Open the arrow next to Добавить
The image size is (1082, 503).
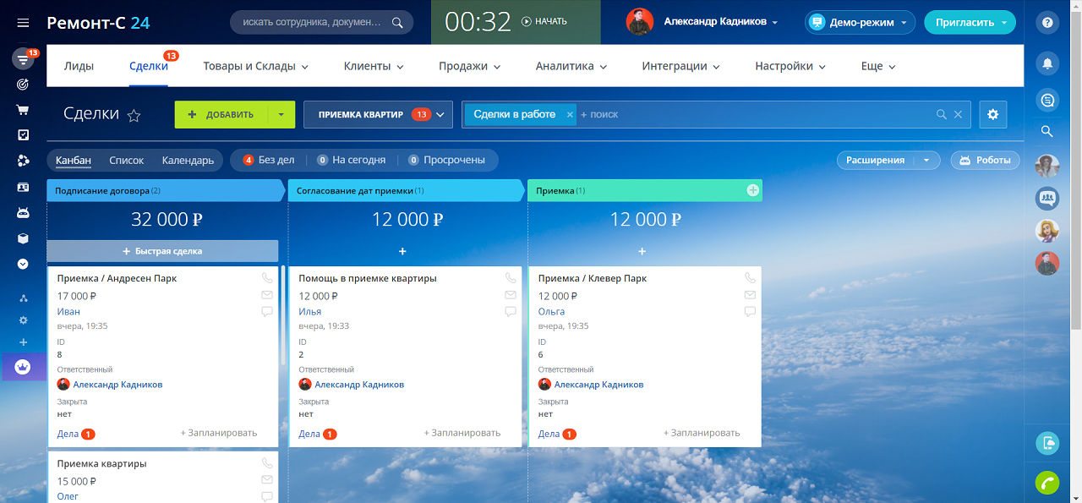281,114
